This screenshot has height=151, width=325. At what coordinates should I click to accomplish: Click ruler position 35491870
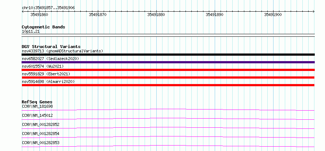(97, 15)
